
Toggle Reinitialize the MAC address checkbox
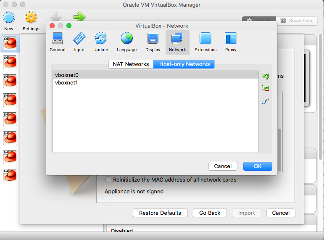coord(108,179)
